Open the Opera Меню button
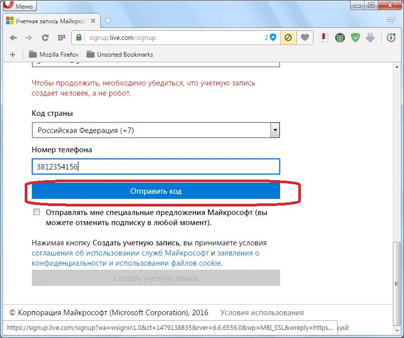The image size is (404, 338). pyautogui.click(x=20, y=6)
